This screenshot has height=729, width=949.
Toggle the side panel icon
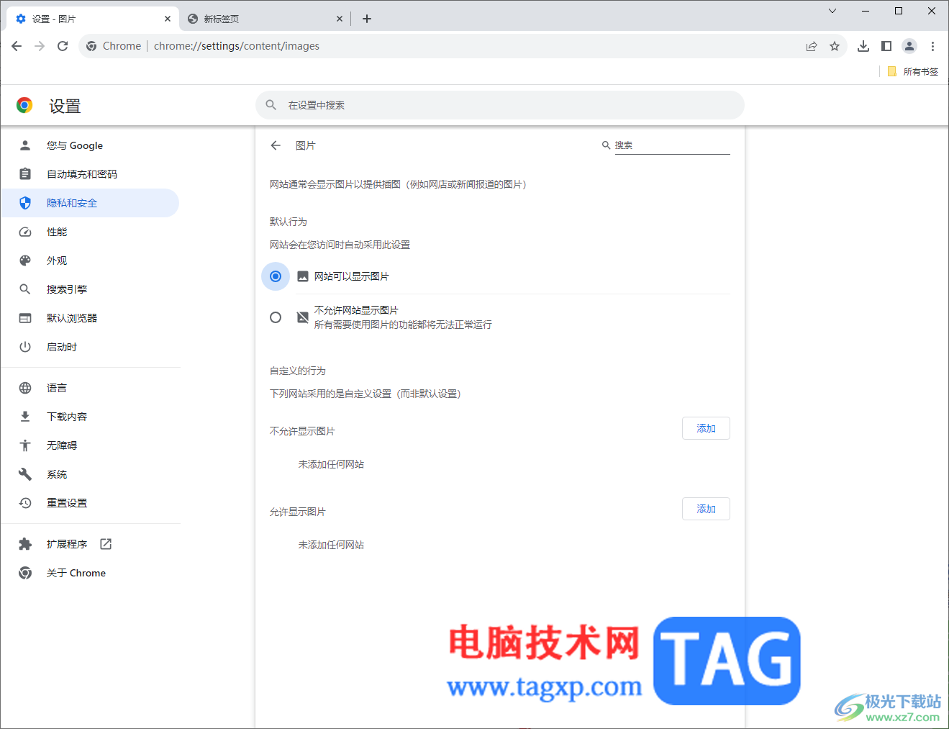886,46
